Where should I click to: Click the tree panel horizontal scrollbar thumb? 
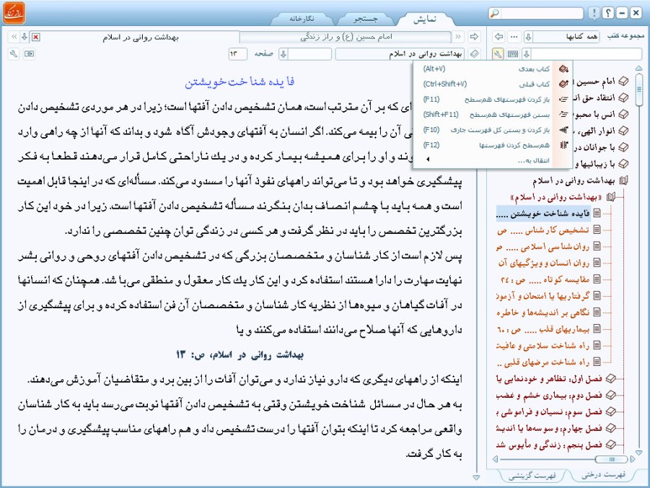(612, 459)
